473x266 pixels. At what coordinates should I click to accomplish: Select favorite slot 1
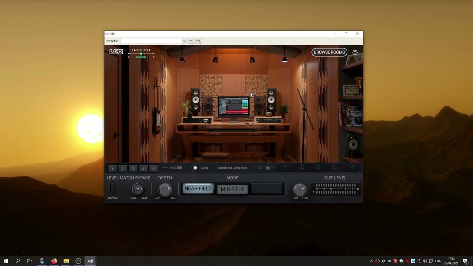tap(112, 168)
